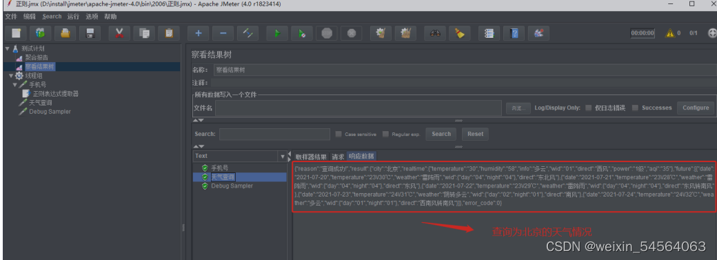Clear results with single broom-gear icon

tap(381, 33)
